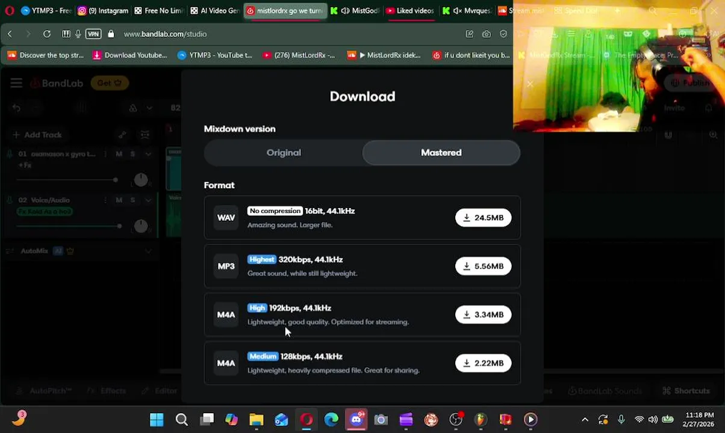The image size is (725, 433).
Task: Open Windows taskbar search
Action: 181,420
